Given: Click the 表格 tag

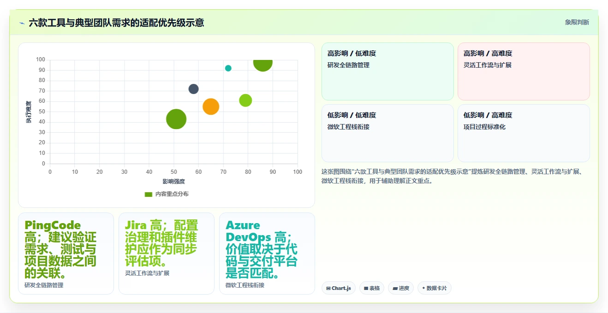Looking at the screenshot, I should pyautogui.click(x=372, y=288).
